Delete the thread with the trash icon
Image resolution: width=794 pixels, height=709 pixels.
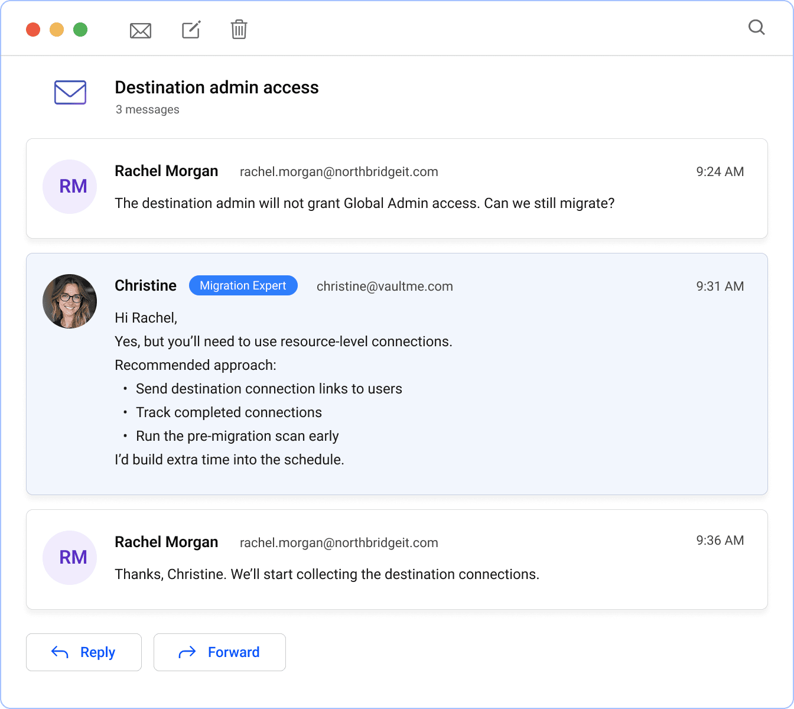click(239, 30)
